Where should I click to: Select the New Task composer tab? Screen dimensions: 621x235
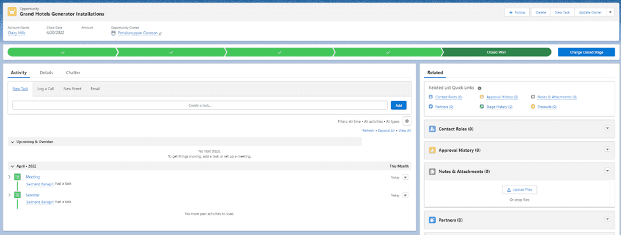(x=20, y=89)
